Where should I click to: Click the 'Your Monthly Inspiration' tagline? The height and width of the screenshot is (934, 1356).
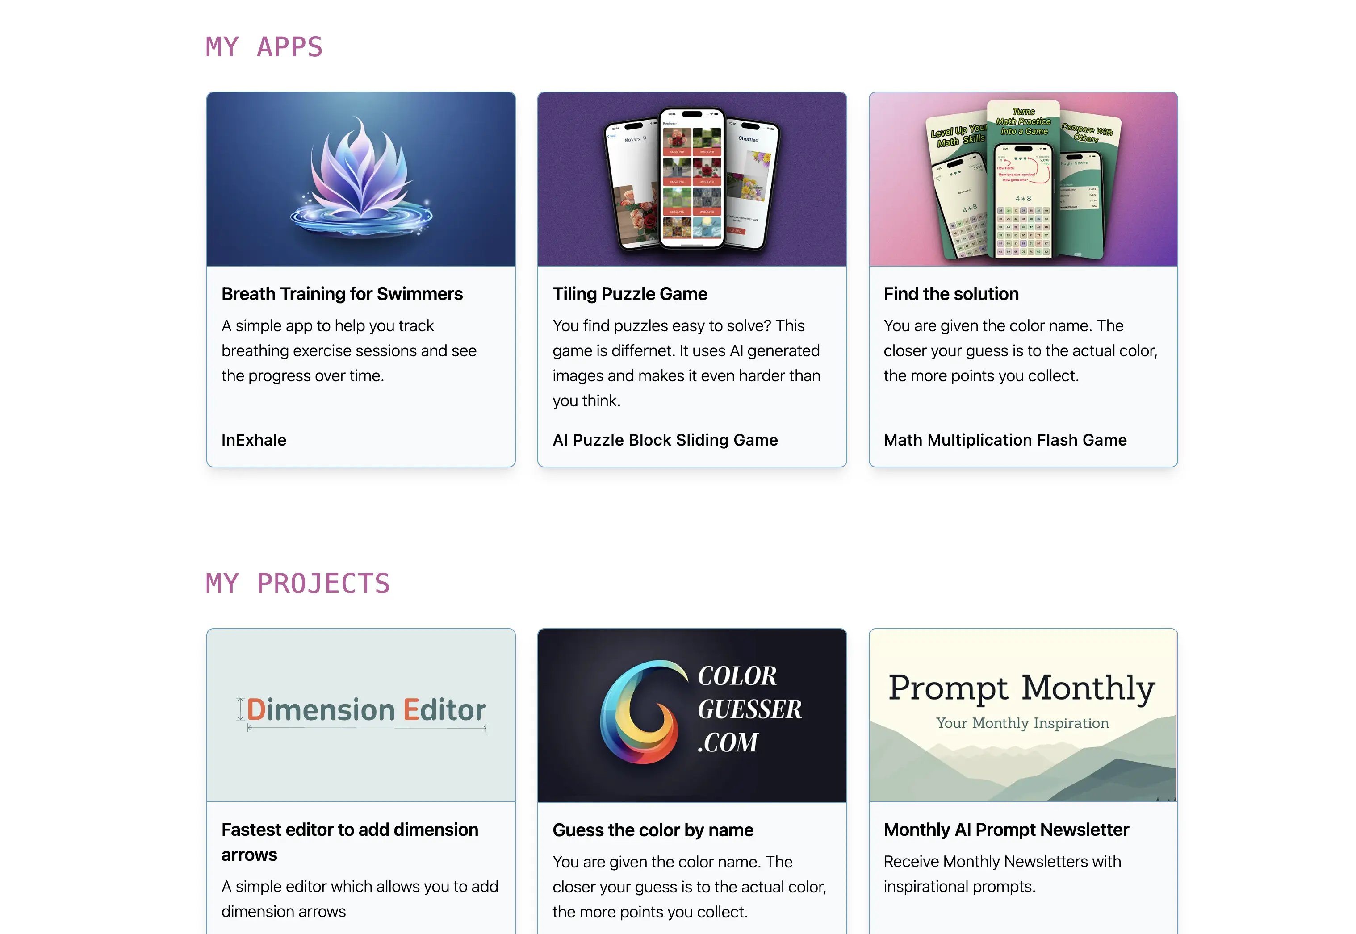click(x=1022, y=723)
